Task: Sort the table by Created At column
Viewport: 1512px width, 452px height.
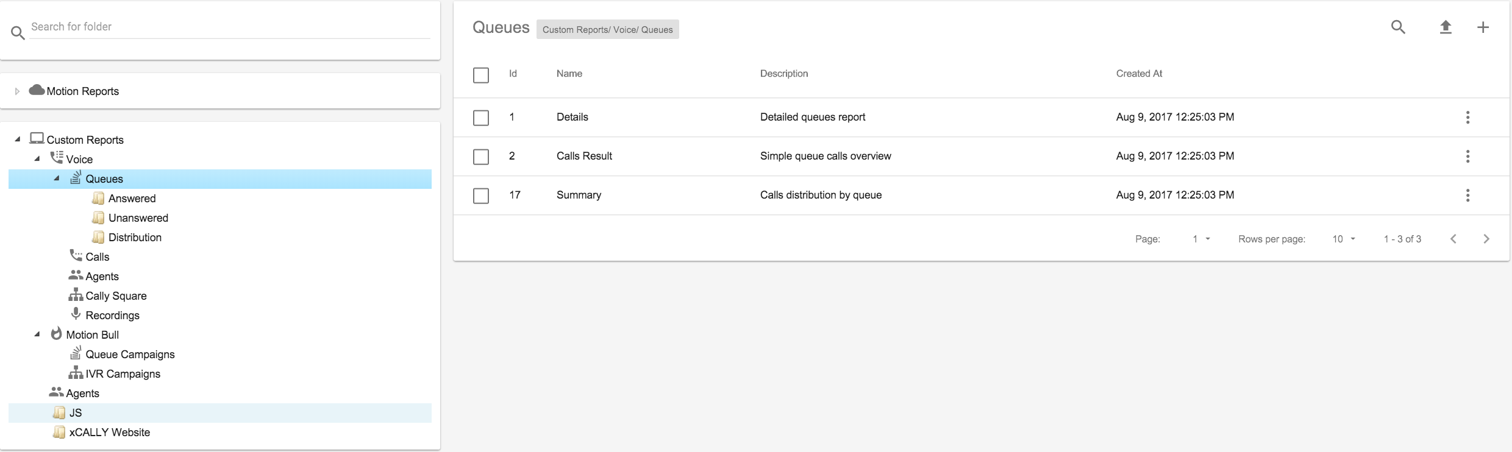Action: click(1139, 74)
